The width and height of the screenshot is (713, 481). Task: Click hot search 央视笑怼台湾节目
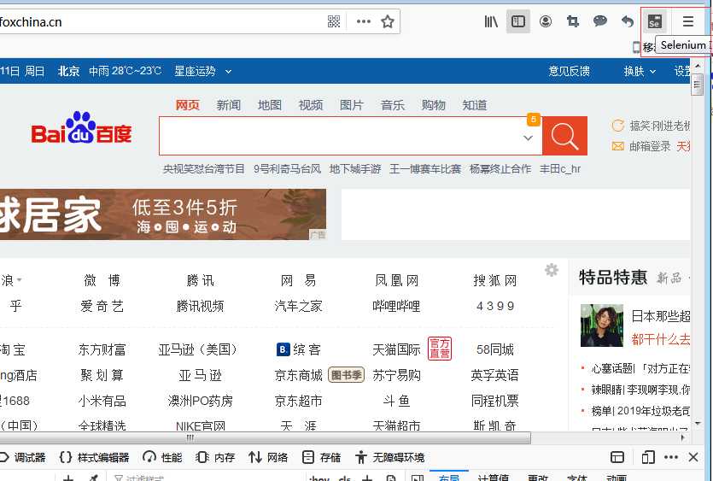[204, 169]
